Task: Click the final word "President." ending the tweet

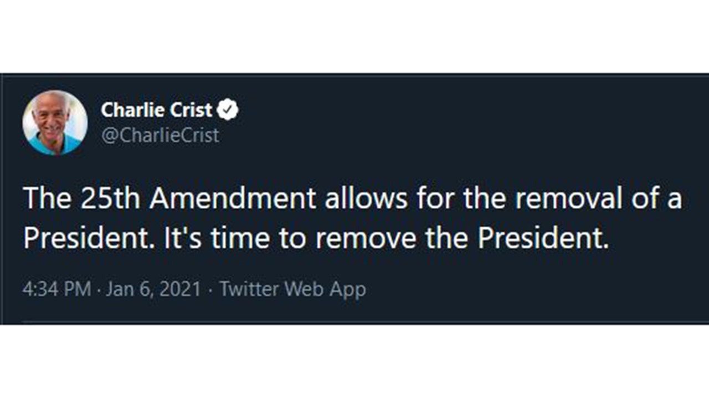Action: tap(543, 239)
